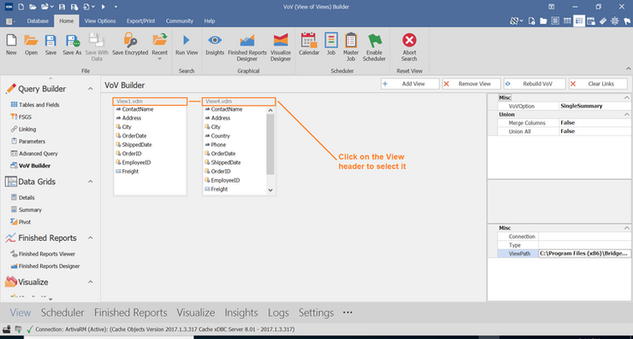The image size is (633, 339).
Task: Click the status bar database connection icon
Action: [7, 330]
